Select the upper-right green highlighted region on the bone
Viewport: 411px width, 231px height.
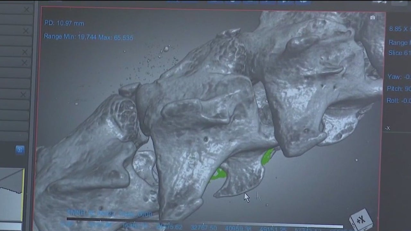coord(267,156)
